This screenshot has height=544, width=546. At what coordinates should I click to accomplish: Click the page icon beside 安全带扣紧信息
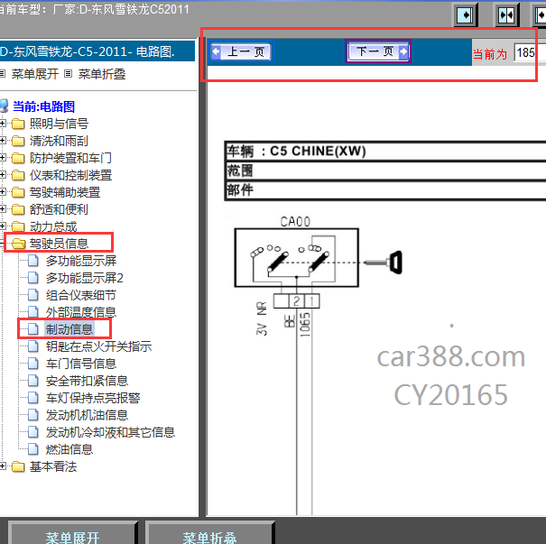coord(33,381)
